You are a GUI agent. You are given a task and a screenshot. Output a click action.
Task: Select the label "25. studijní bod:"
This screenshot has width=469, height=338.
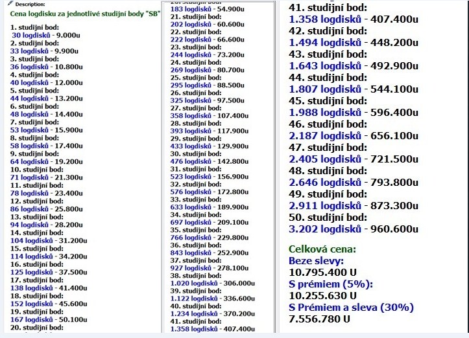pyautogui.click(x=196, y=78)
